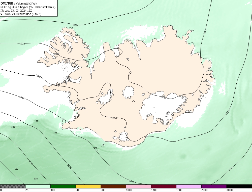Click the lavender 1500–2000 legend swatch
Image resolution: width=252 pixels, height=192 pixels.
pos(189,186)
